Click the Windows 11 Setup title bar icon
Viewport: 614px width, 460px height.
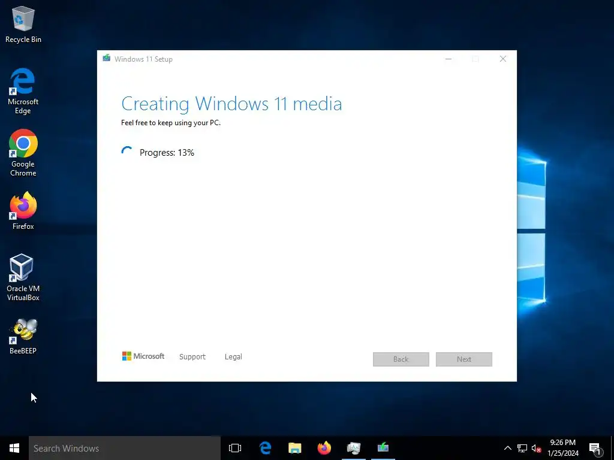pos(107,58)
